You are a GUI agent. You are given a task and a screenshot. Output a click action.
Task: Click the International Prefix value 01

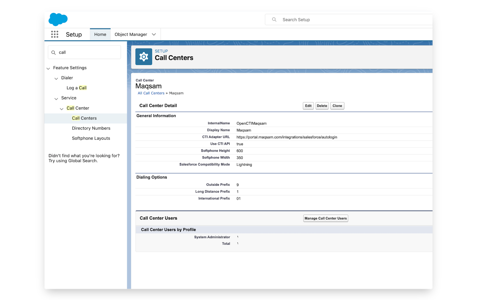tap(238, 199)
